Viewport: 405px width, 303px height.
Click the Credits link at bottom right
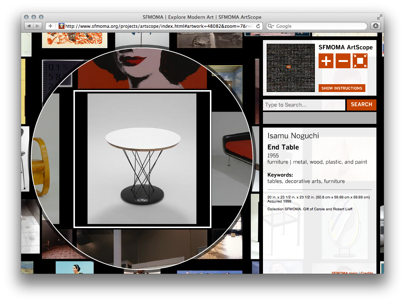[367, 273]
